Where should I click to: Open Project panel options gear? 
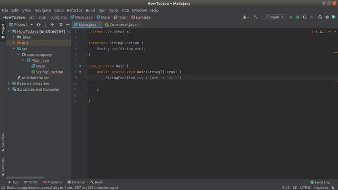pos(61,25)
